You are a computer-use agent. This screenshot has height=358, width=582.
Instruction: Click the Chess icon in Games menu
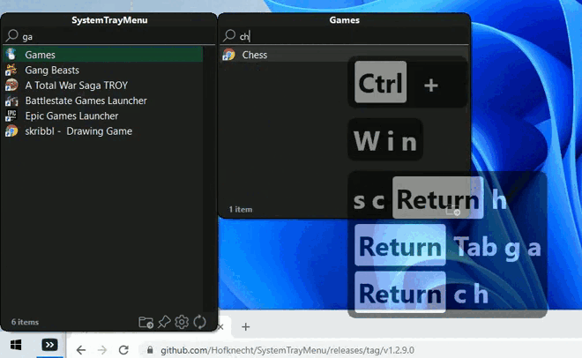(x=228, y=55)
